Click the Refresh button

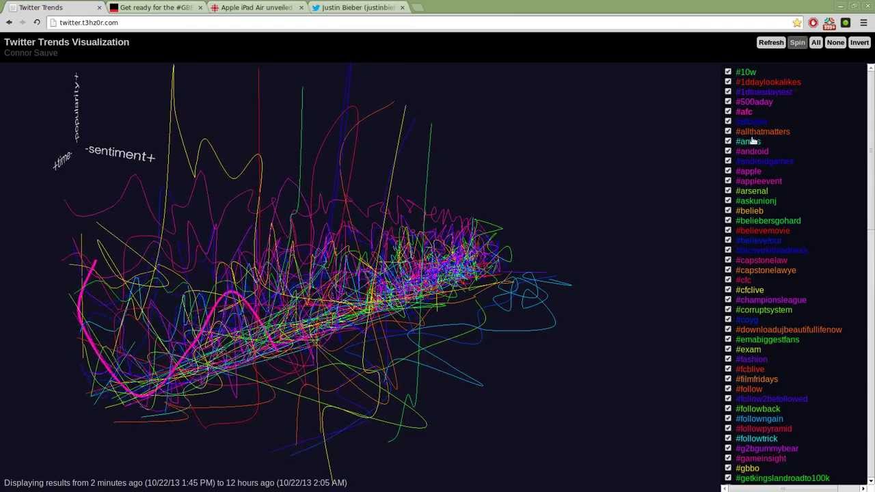click(771, 42)
